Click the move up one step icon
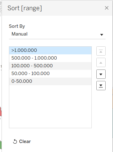The width and height of the screenshot is (113, 152). click(101, 62)
